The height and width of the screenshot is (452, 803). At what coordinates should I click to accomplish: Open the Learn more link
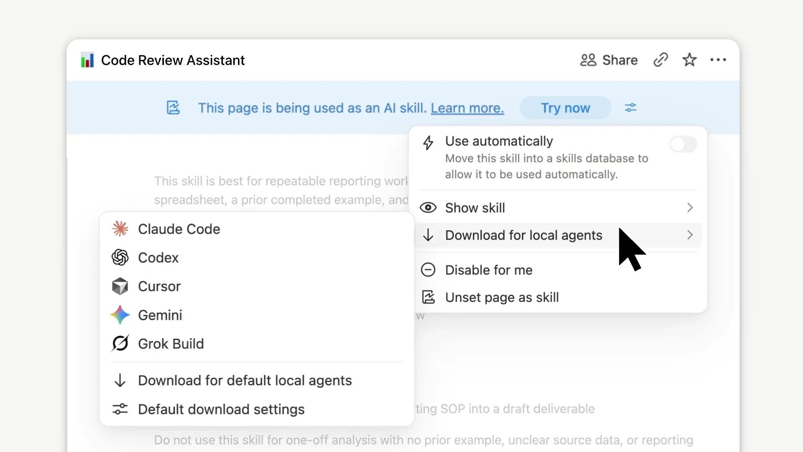[467, 108]
